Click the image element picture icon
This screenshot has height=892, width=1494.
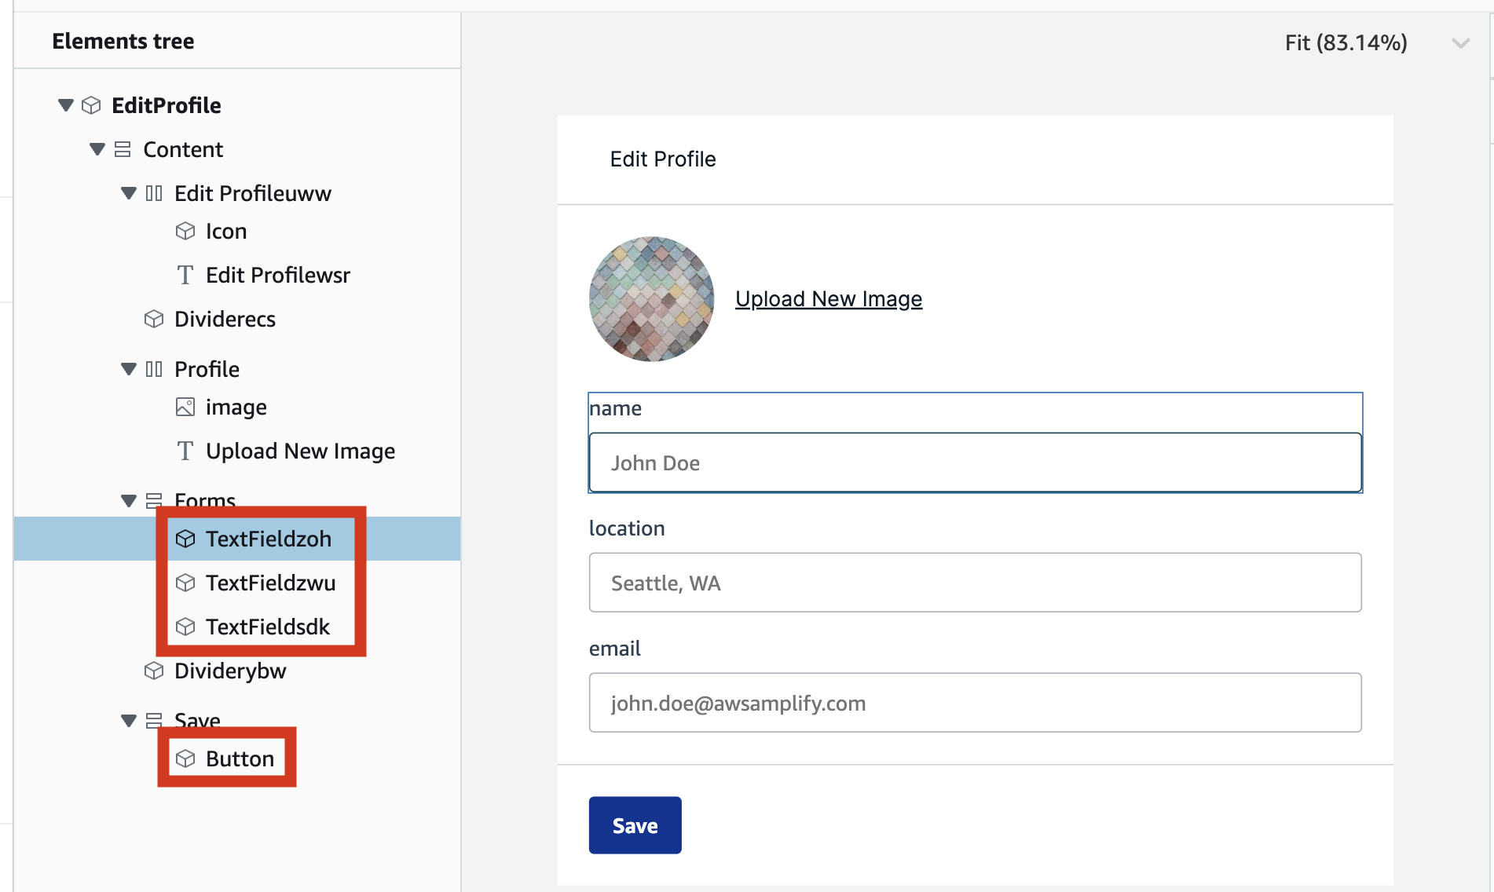pyautogui.click(x=185, y=407)
